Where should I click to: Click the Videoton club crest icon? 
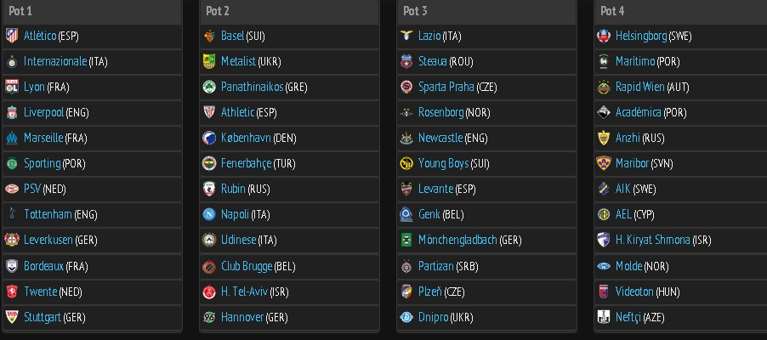pyautogui.click(x=604, y=292)
